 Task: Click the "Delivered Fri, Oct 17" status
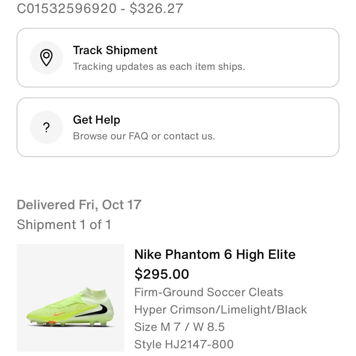pyautogui.click(x=79, y=205)
